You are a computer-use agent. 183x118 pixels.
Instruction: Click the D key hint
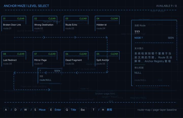click(16, 110)
